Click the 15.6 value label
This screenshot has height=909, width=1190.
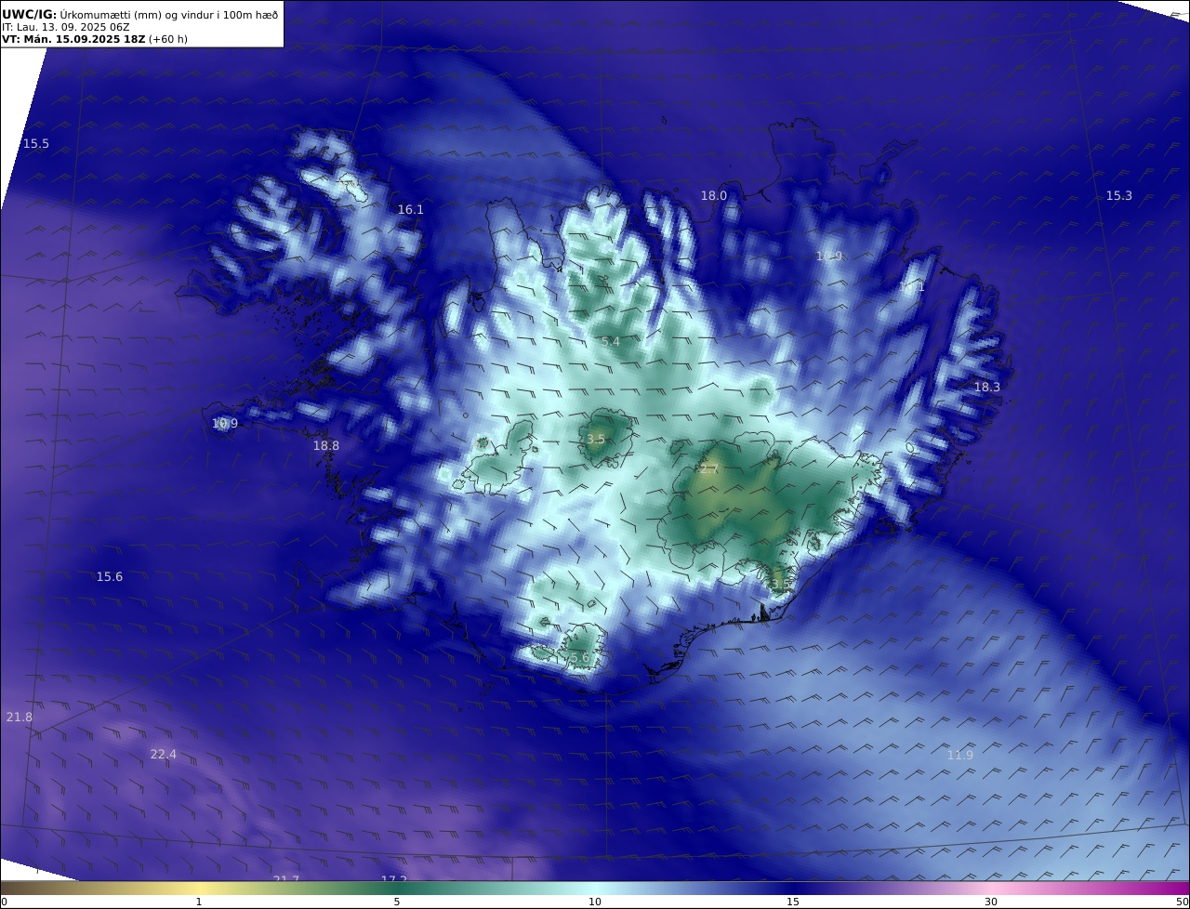coord(110,577)
